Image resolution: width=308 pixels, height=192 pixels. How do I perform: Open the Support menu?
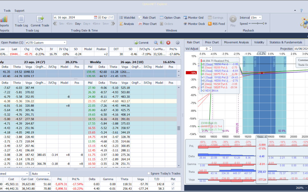[x=19, y=11]
